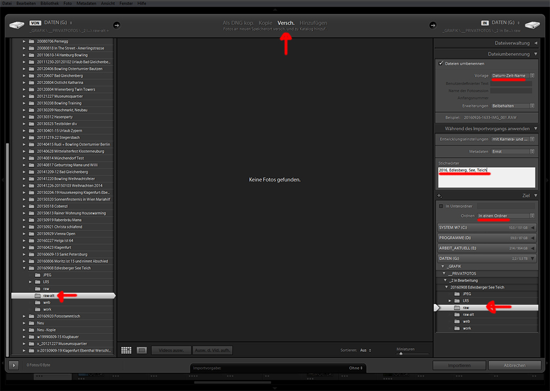Open the Hilfe menu
Image resolution: width=550 pixels, height=391 pixels.
pyautogui.click(x=142, y=3)
